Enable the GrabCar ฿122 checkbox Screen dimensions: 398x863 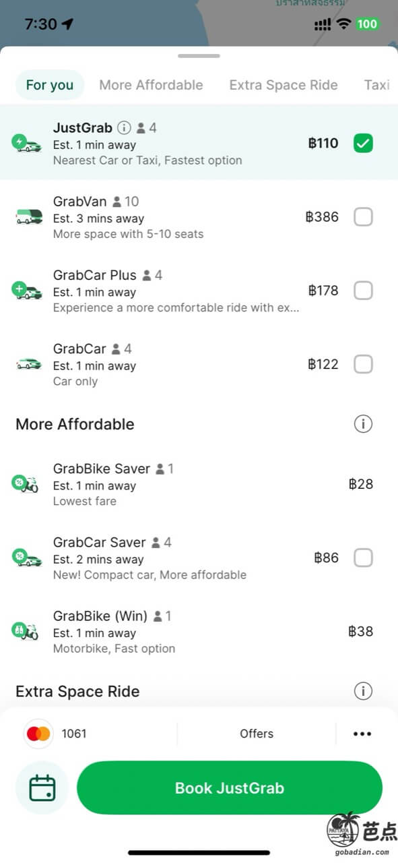pos(363,364)
